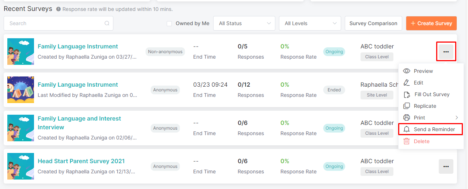The width and height of the screenshot is (468, 189).
Task: Click the Preview eye icon
Action: click(x=407, y=71)
